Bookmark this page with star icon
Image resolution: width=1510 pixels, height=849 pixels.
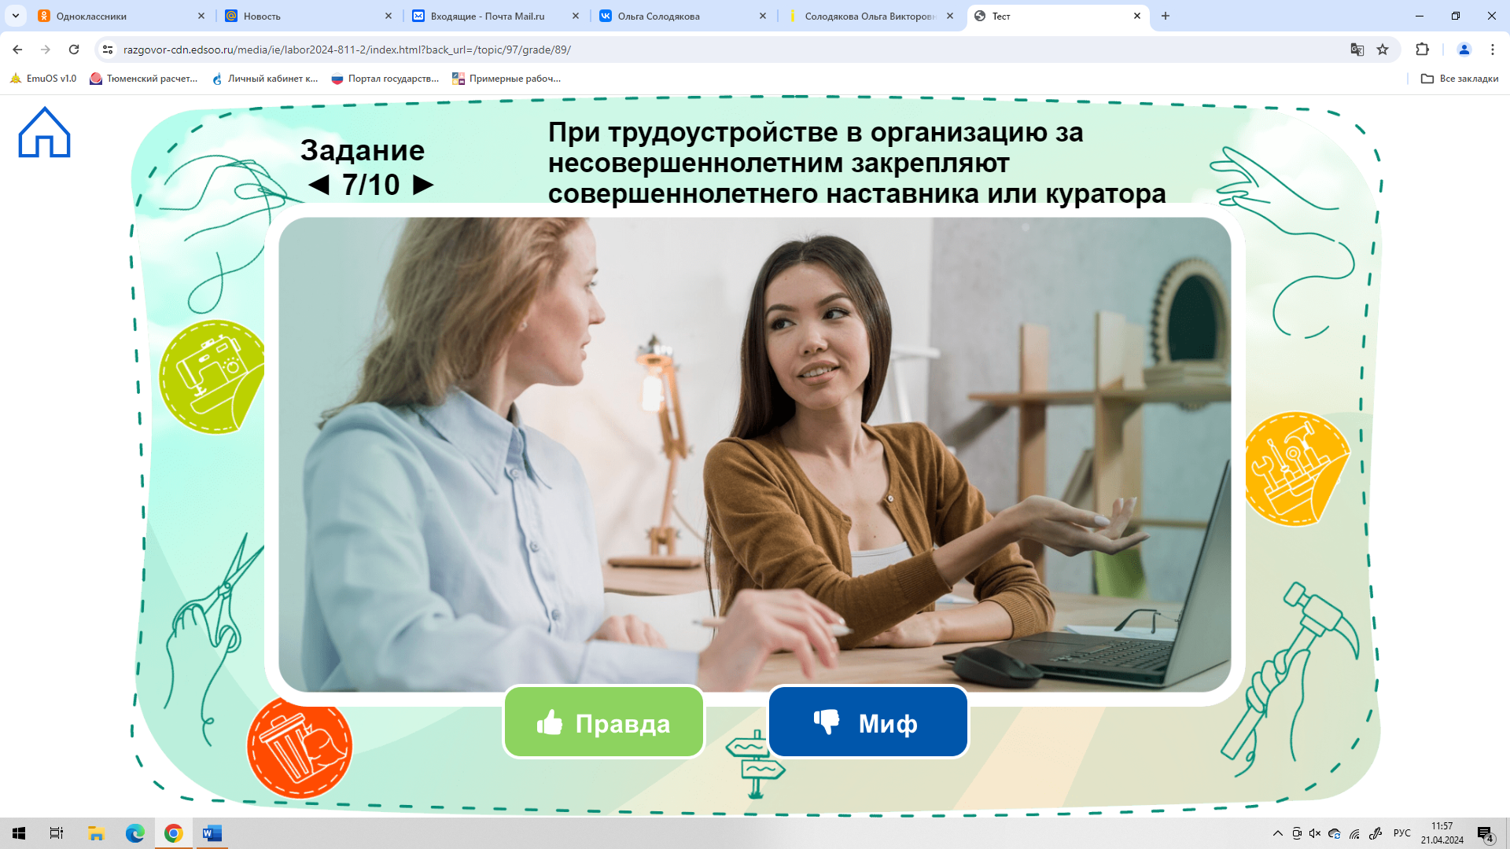(1383, 50)
